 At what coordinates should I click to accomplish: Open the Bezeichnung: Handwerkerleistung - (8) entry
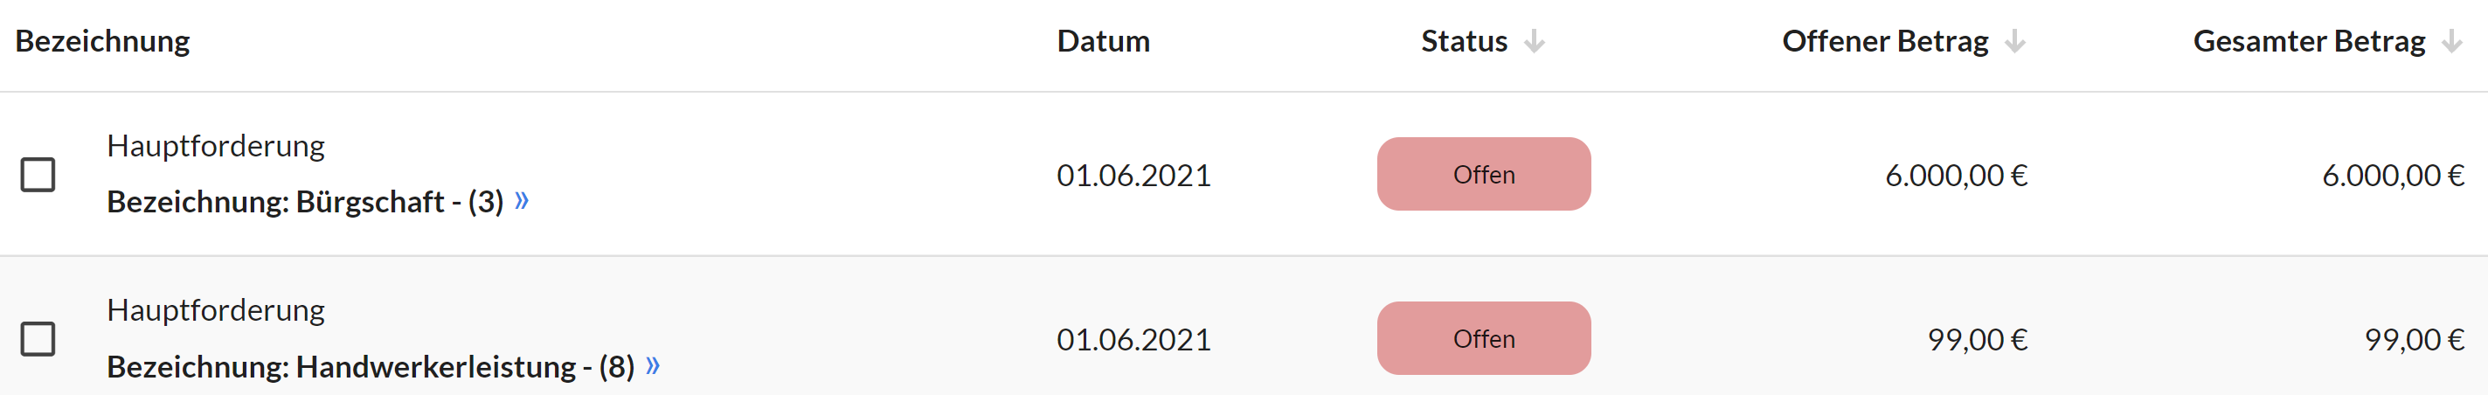pos(371,367)
